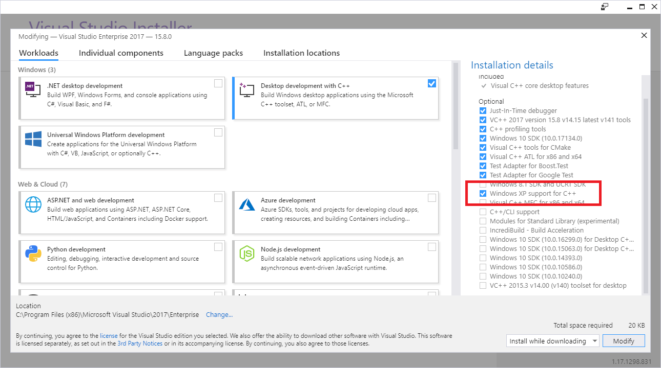The image size is (661, 368).
Task: Uncheck C++ profiling tools option
Action: coord(483,129)
